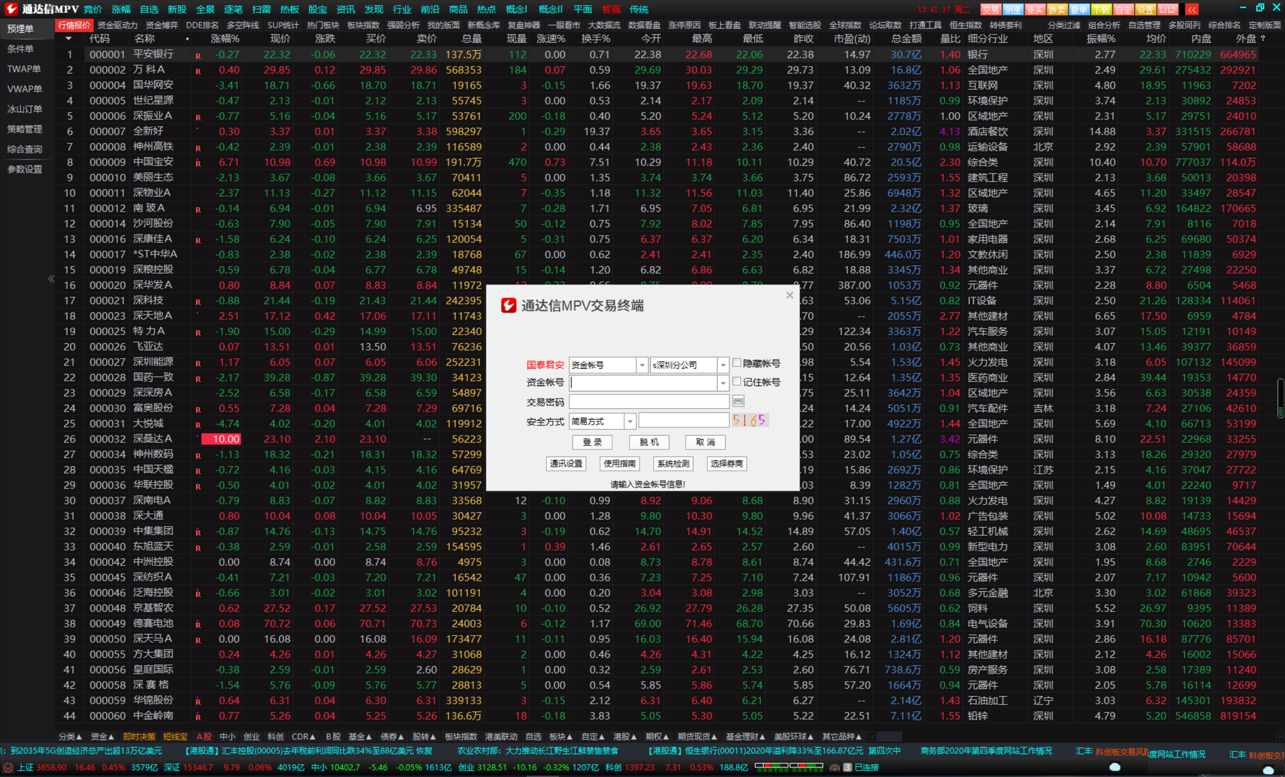Click the 通达信MPV logo icon at top left
This screenshot has width=1285, height=777.
click(x=12, y=9)
